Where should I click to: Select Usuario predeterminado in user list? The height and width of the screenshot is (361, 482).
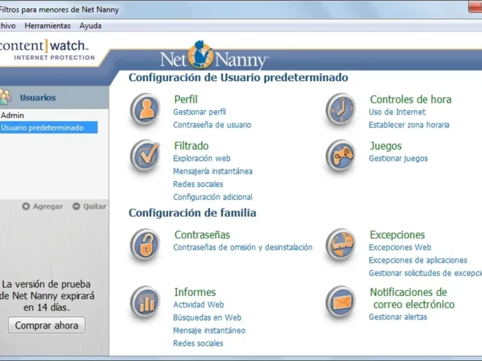(49, 128)
